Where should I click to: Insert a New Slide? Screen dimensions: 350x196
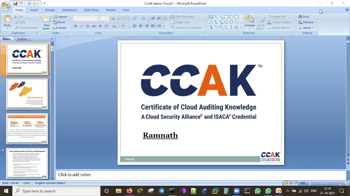46,19
